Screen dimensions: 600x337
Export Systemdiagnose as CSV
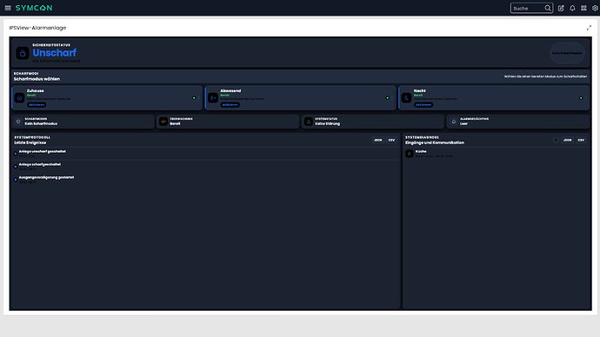point(581,140)
